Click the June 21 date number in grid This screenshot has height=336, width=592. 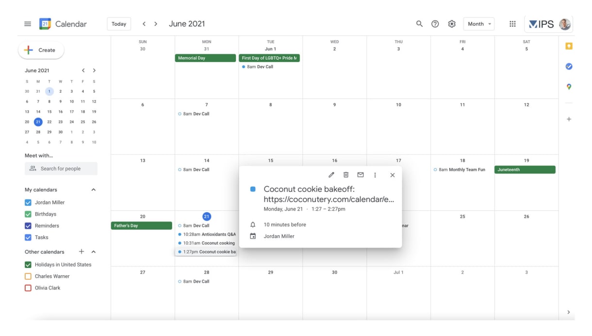click(x=207, y=216)
